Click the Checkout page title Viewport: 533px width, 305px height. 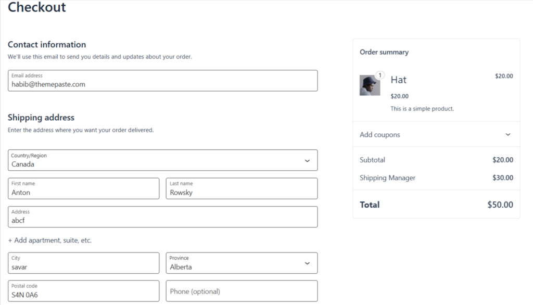37,7
